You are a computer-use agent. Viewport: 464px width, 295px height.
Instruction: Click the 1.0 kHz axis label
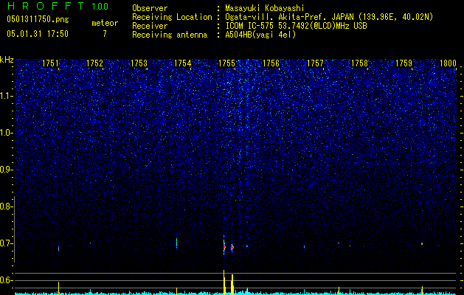pos(6,133)
